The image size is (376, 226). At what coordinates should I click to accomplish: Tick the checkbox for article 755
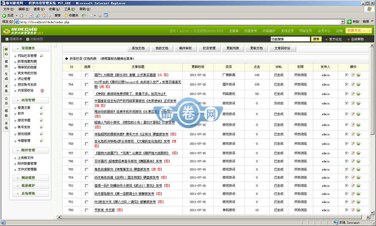[x=87, y=169]
